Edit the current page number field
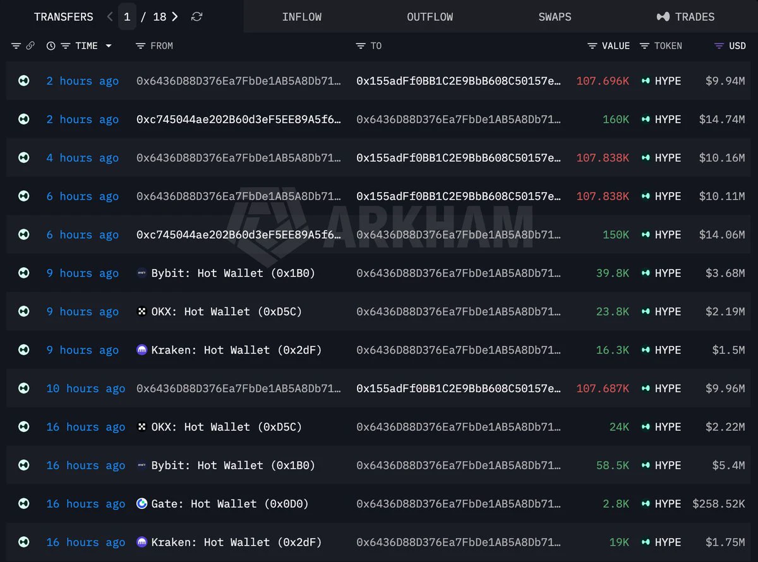The image size is (758, 562). [127, 17]
